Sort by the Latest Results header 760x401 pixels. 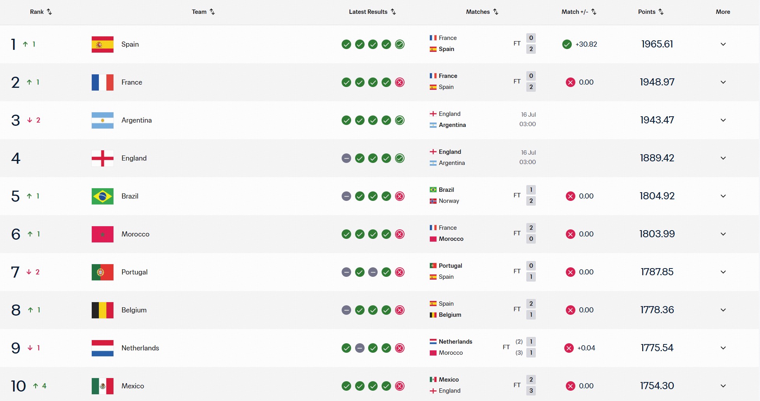pyautogui.click(x=372, y=12)
